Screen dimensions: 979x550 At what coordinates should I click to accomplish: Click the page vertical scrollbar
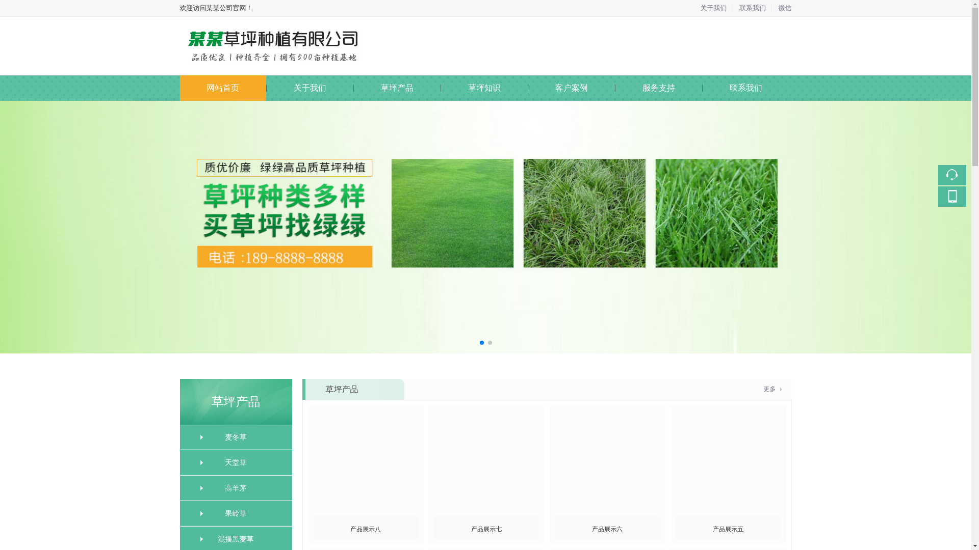click(x=975, y=275)
